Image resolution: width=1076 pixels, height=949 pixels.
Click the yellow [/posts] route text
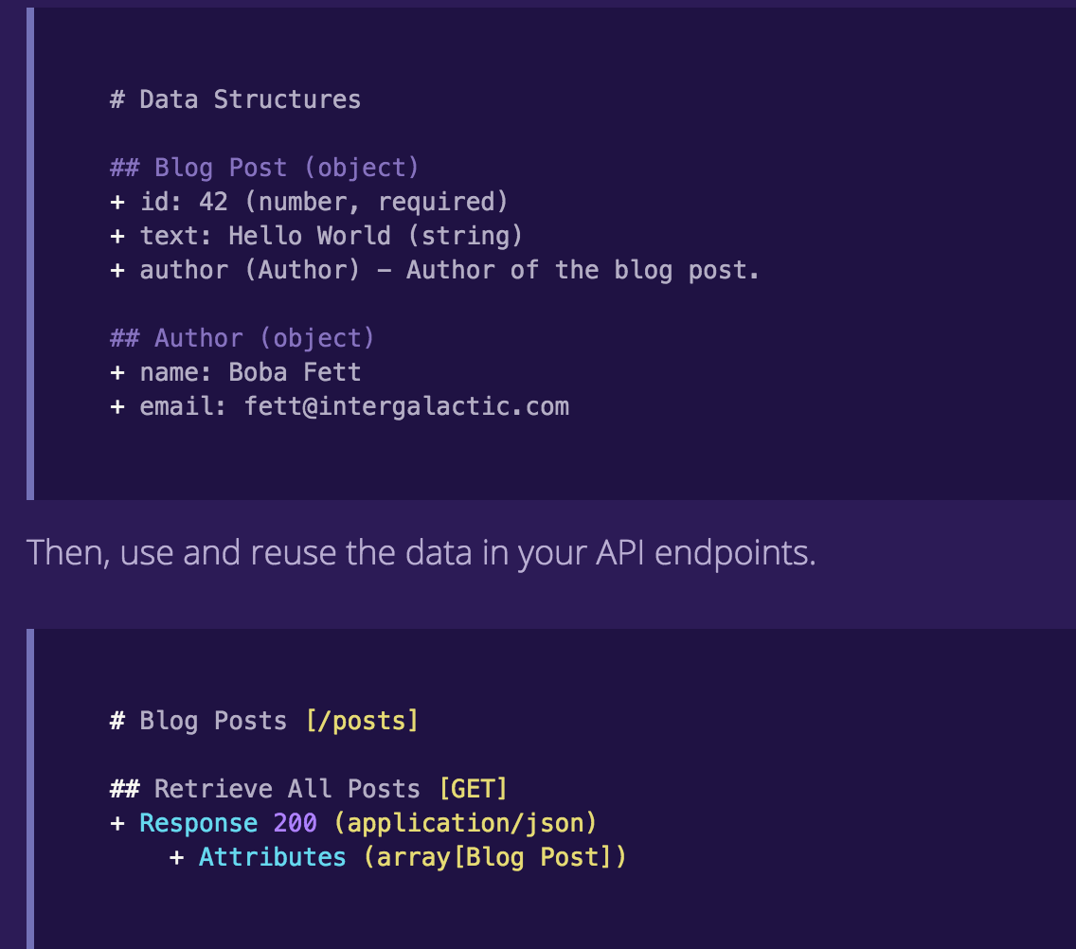tap(361, 721)
